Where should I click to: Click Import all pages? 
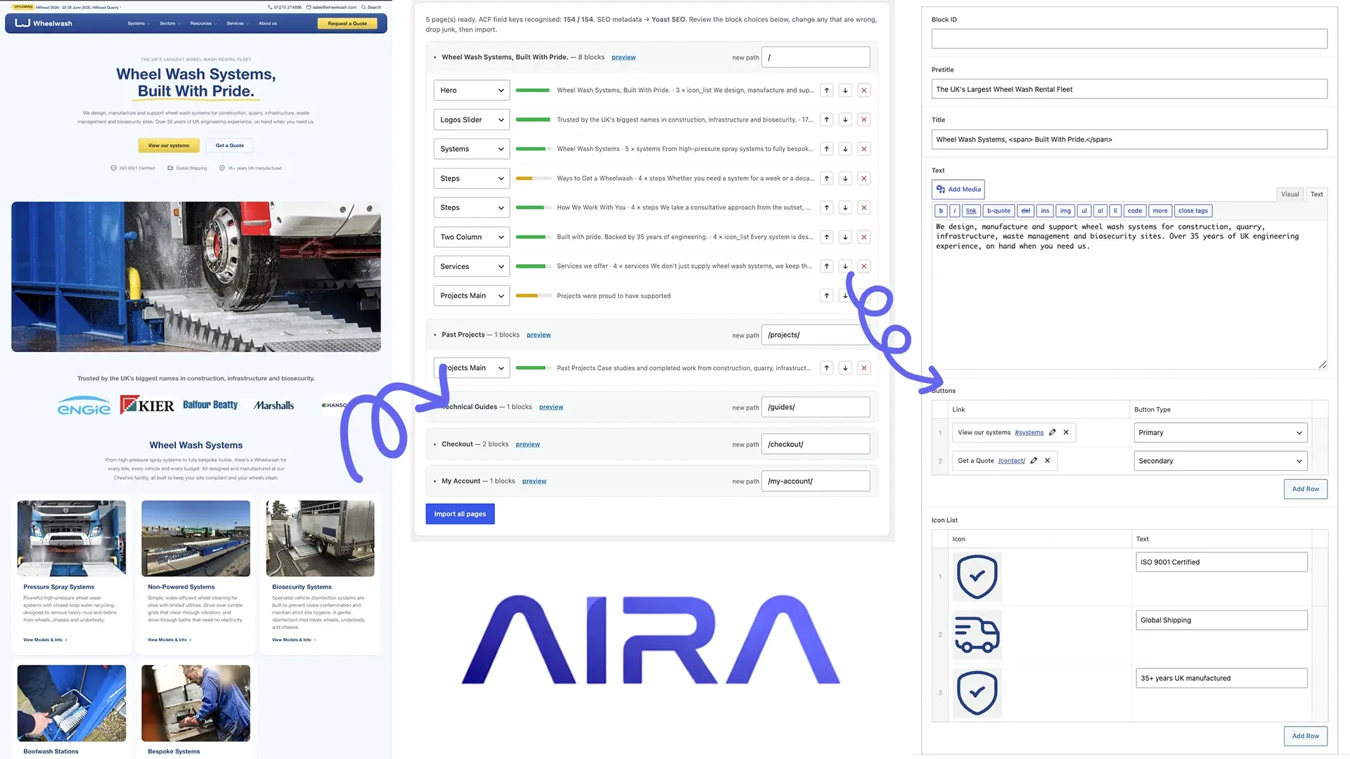[x=460, y=514]
